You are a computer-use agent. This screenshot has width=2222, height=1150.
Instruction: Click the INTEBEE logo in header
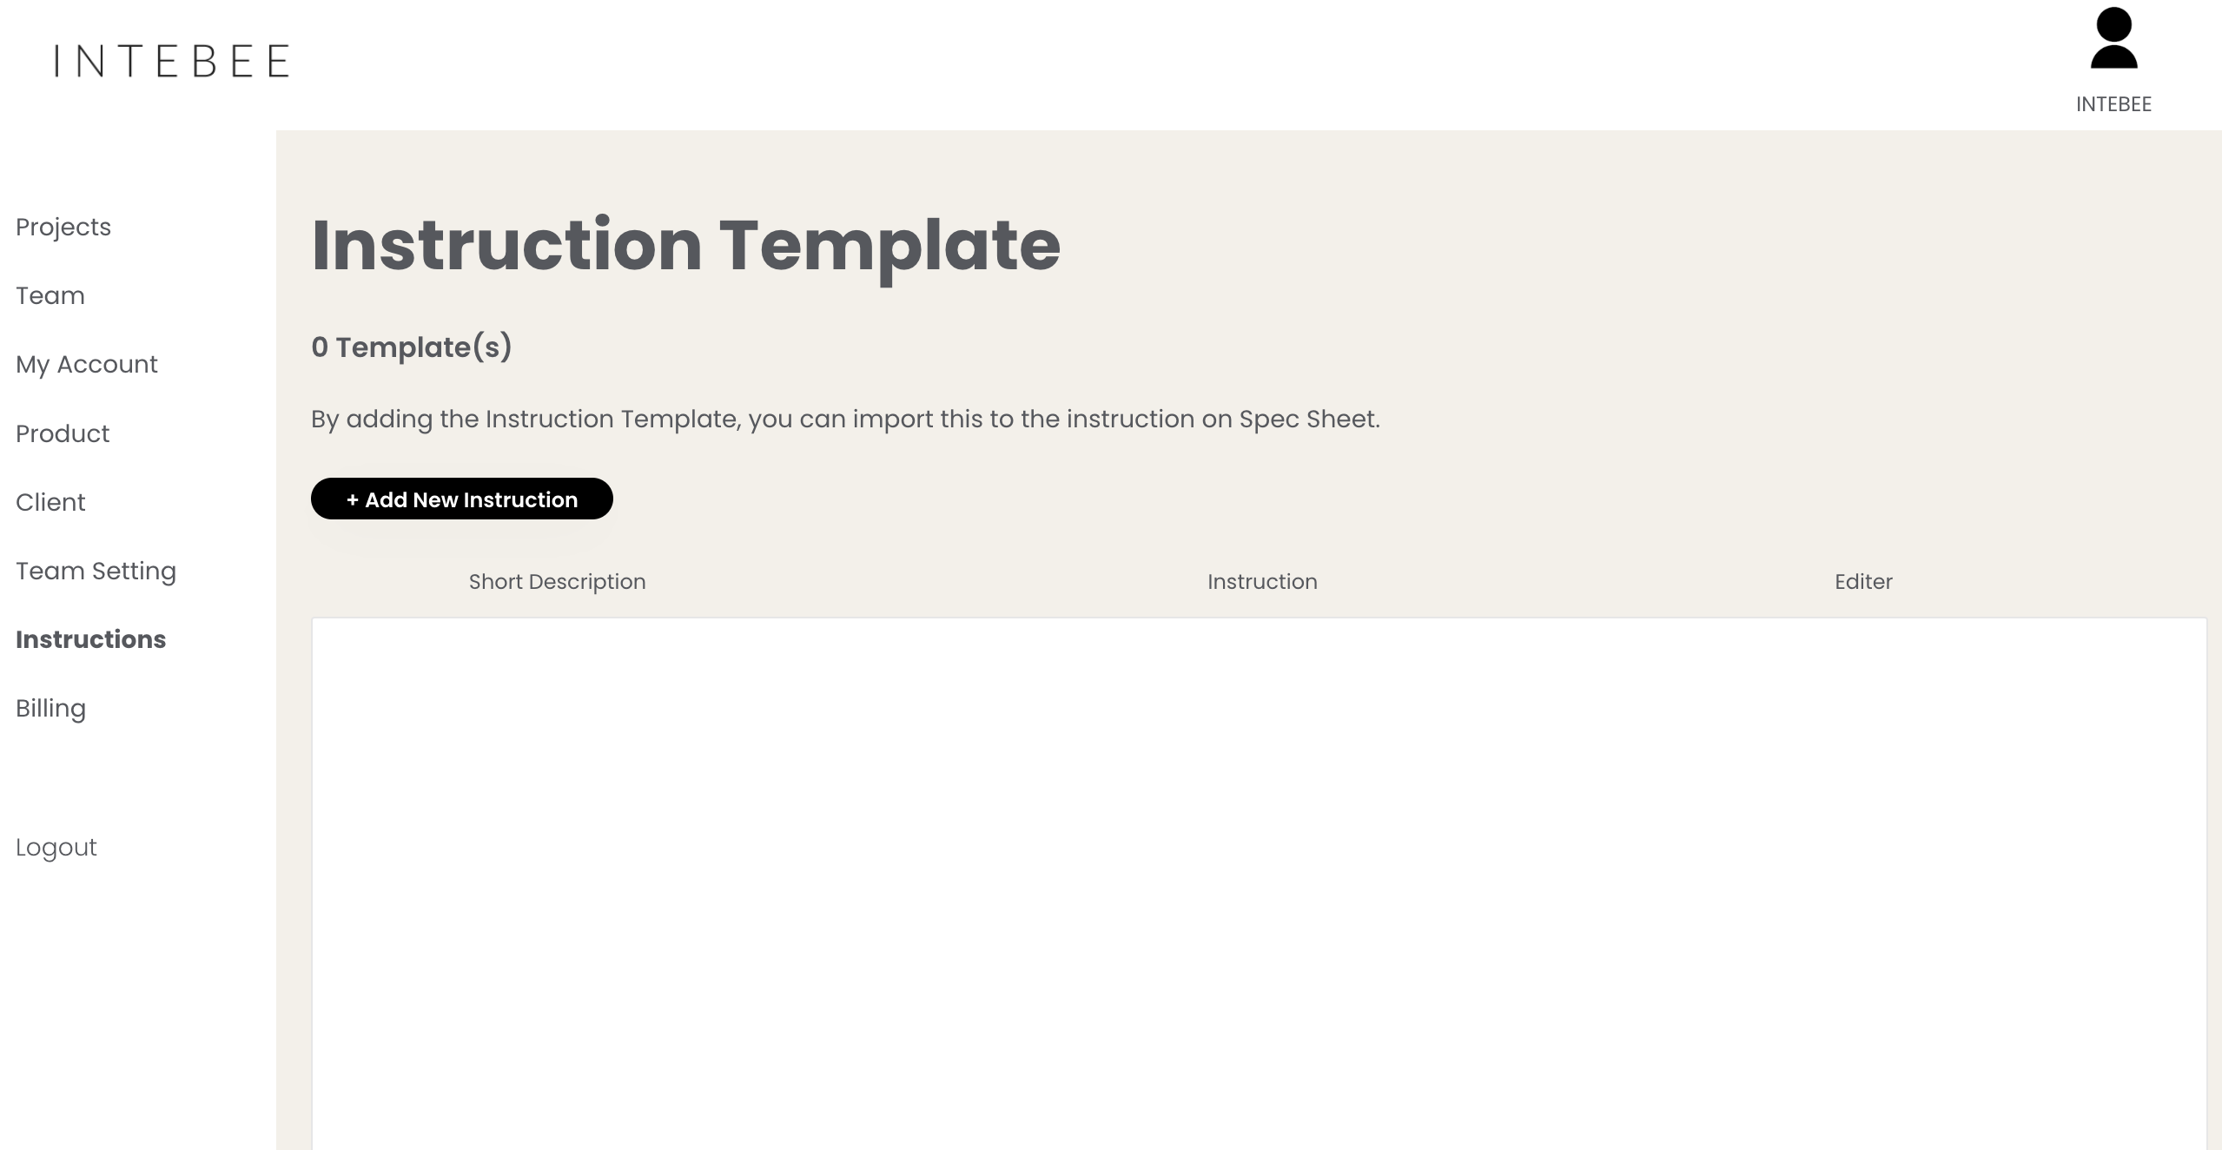pyautogui.click(x=172, y=62)
